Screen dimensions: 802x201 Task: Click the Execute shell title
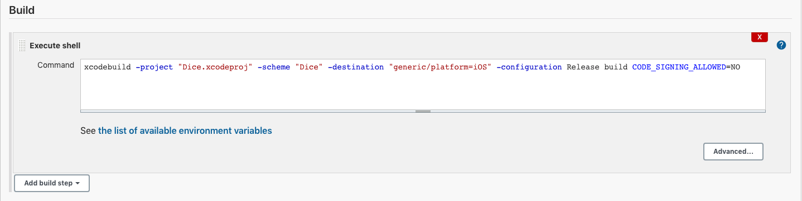click(x=55, y=46)
